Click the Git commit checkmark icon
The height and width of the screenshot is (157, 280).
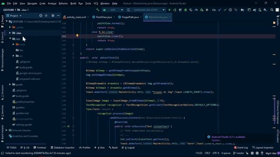click(x=225, y=10)
